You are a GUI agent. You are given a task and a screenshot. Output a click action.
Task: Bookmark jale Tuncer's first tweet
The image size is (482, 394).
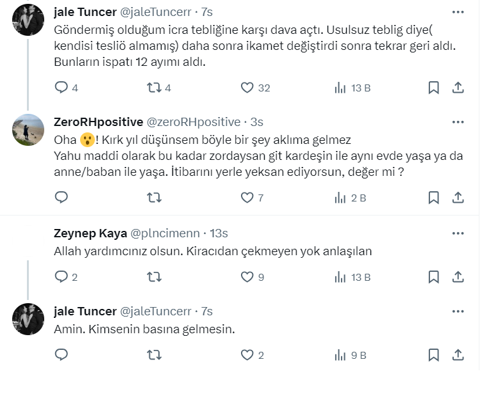pos(434,88)
